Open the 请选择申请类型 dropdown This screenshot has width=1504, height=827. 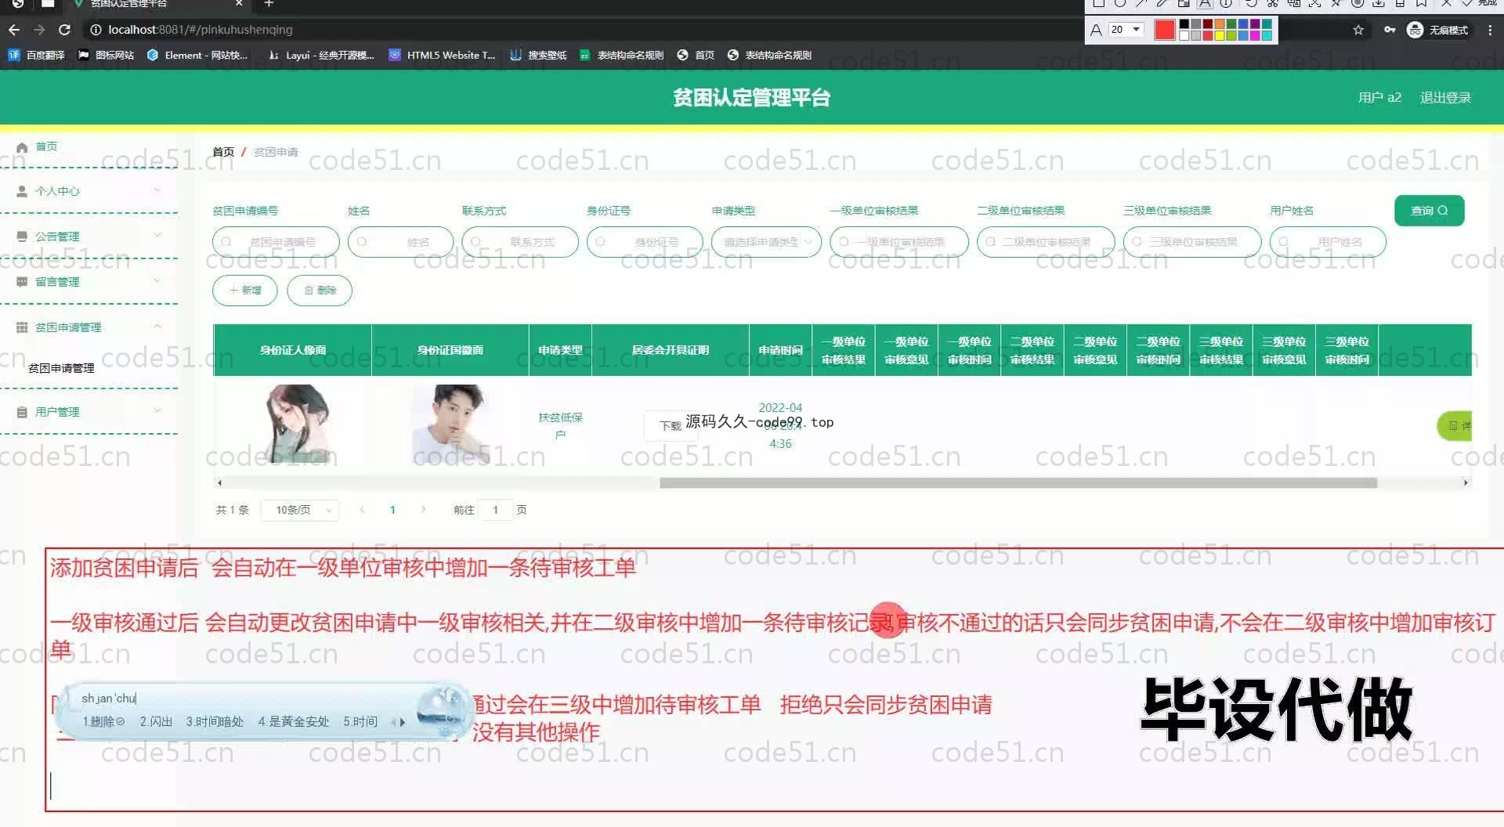point(766,242)
